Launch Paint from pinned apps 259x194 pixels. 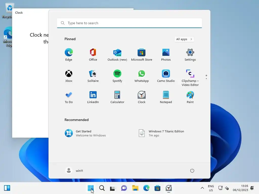click(x=190, y=97)
